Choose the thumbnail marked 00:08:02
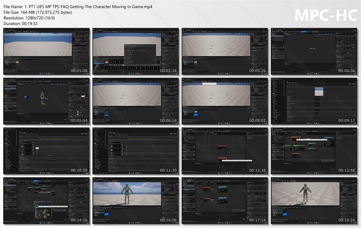 coord(225,101)
